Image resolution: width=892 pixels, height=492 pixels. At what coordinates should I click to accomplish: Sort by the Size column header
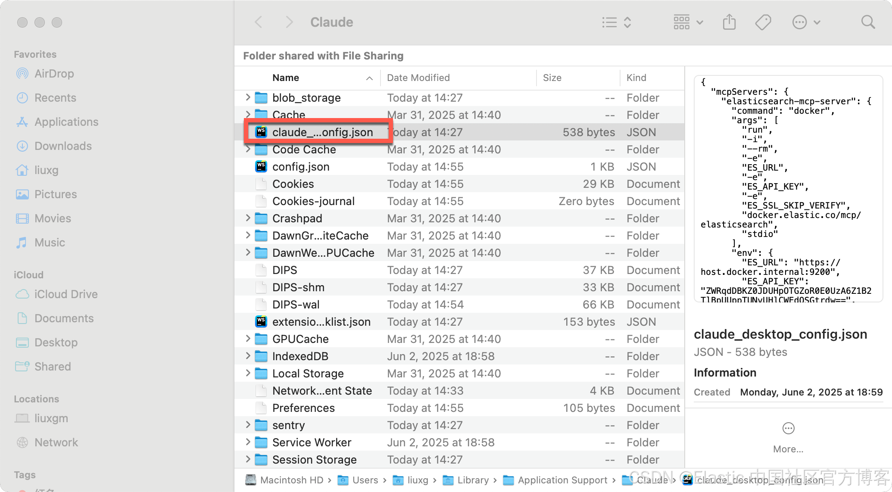[578, 78]
